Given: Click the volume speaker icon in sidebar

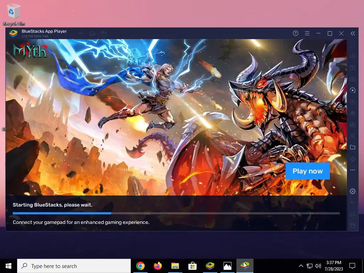Looking at the screenshot, I should pos(352,56).
